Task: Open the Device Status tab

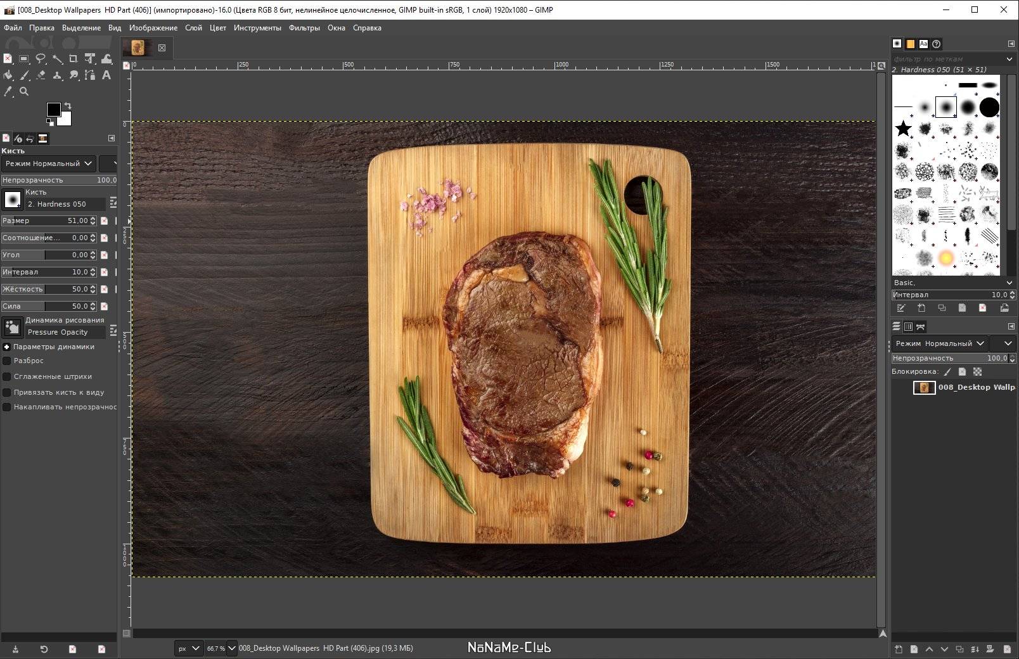Action: (x=18, y=139)
